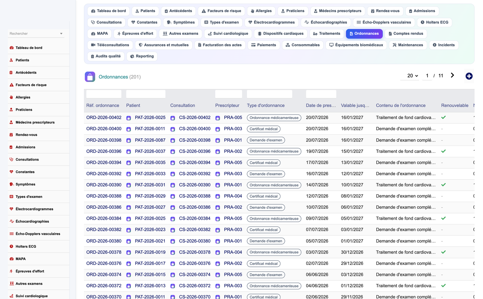Sort by the Contenu de l'ordonnance column header
This screenshot has height=299, width=483.
[x=401, y=105]
